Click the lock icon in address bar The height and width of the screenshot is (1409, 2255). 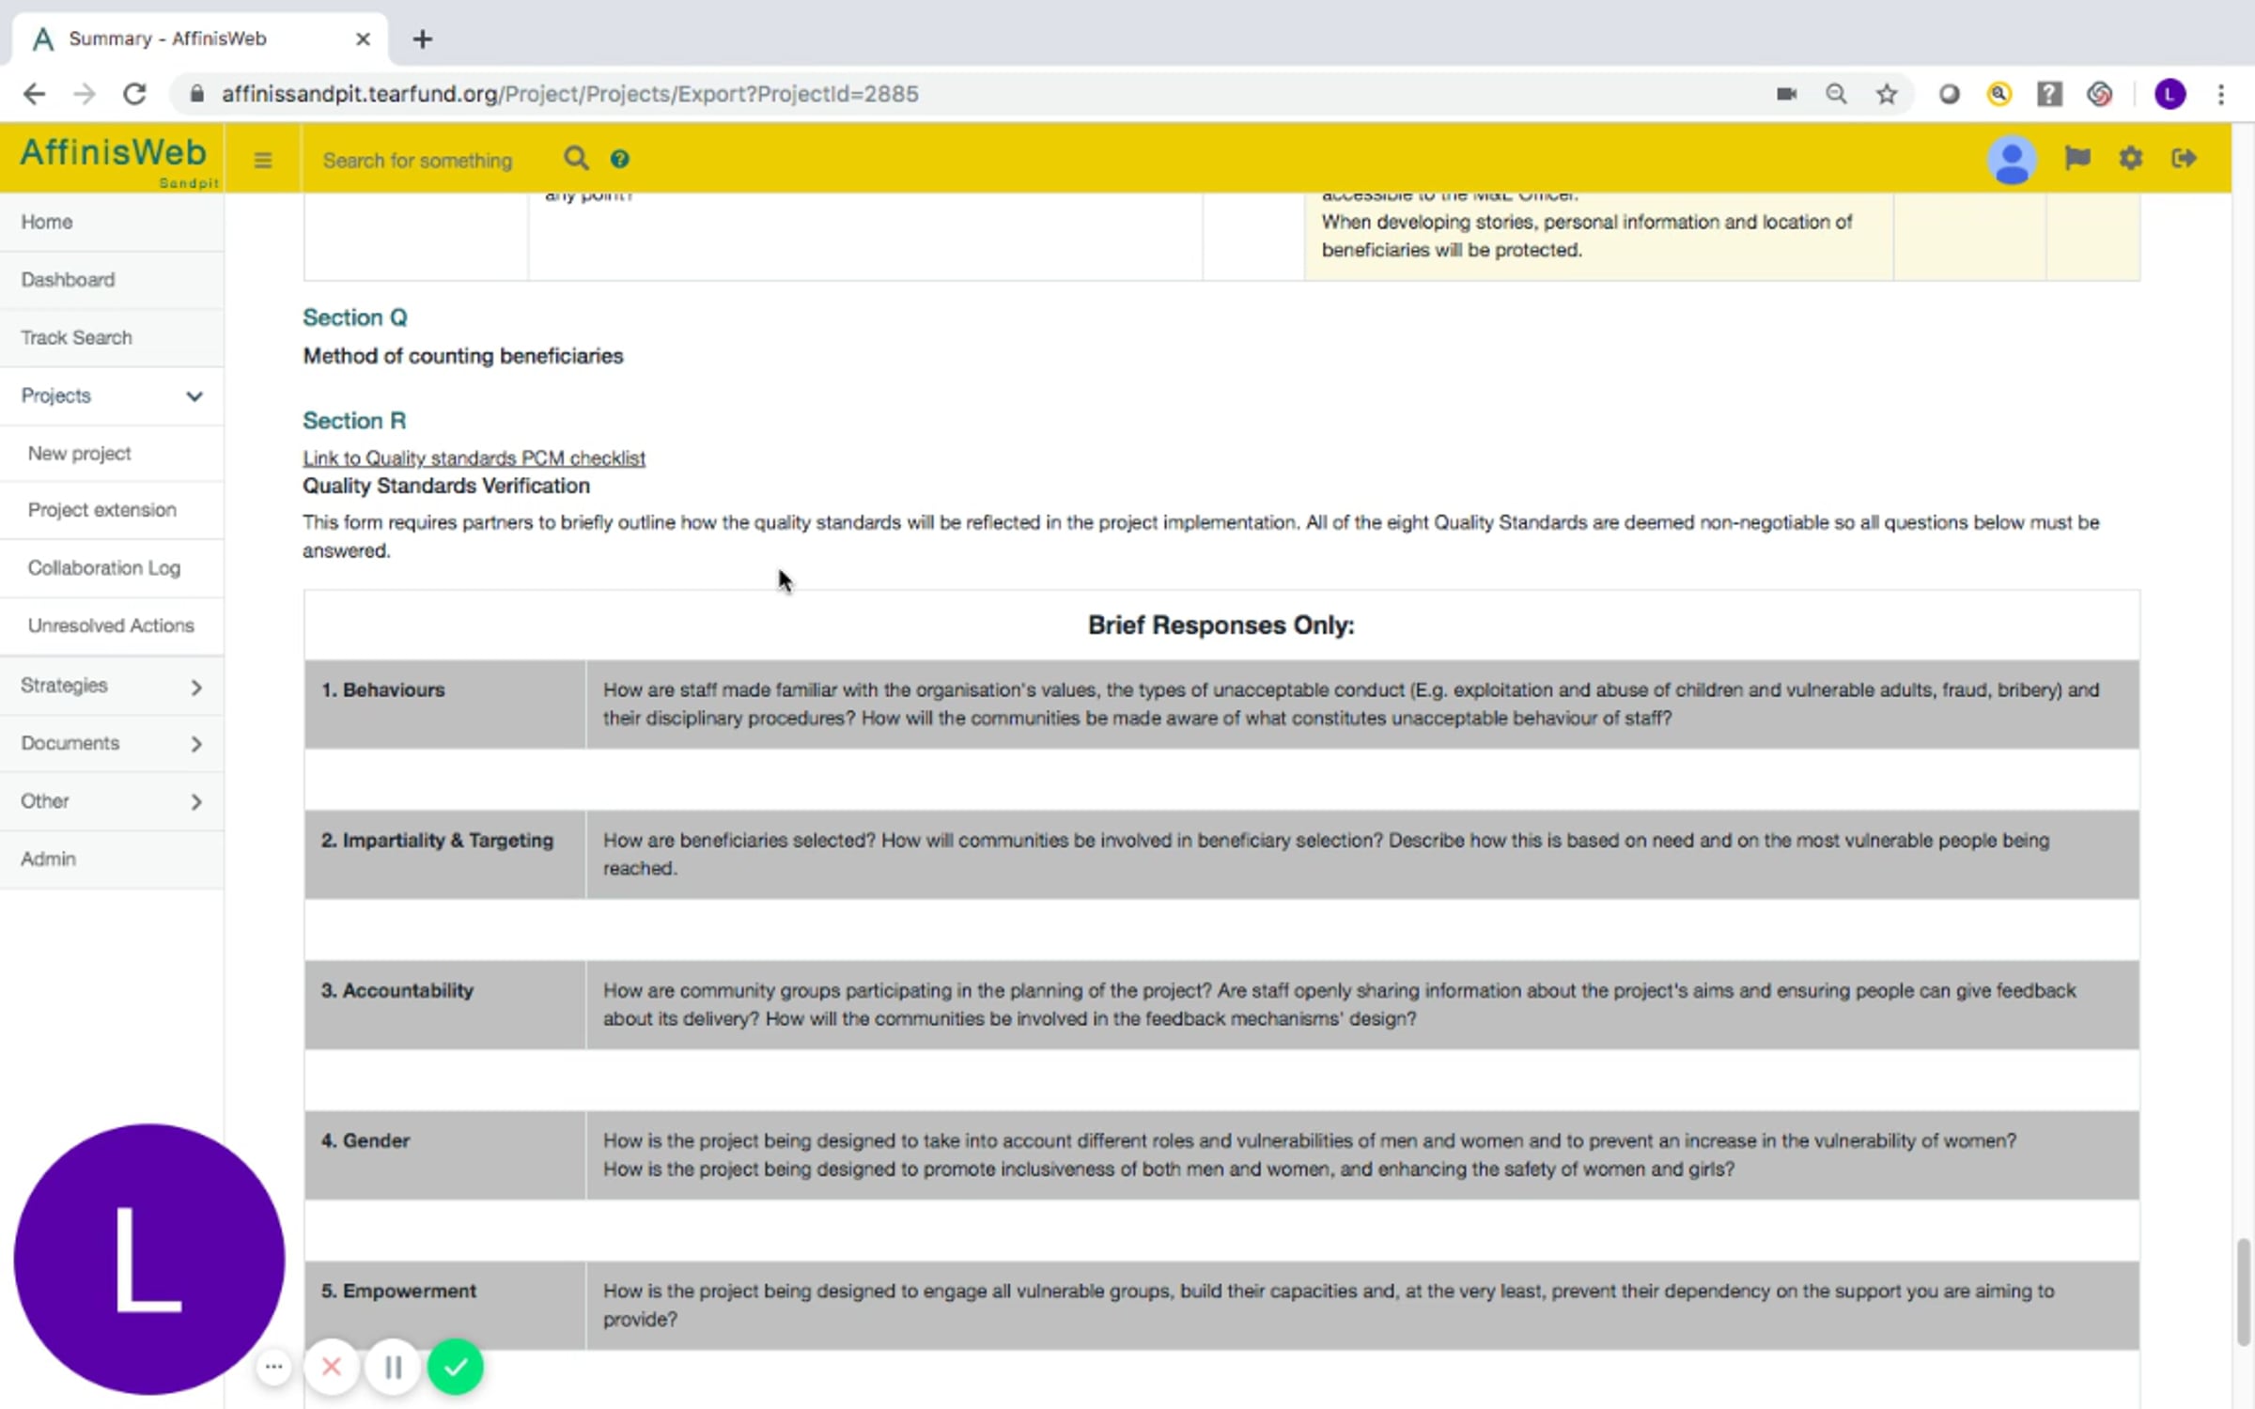(x=196, y=94)
